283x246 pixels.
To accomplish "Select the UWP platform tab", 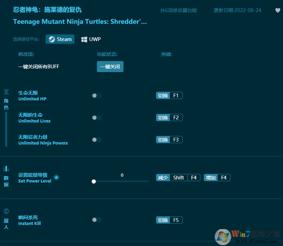I will (91, 39).
